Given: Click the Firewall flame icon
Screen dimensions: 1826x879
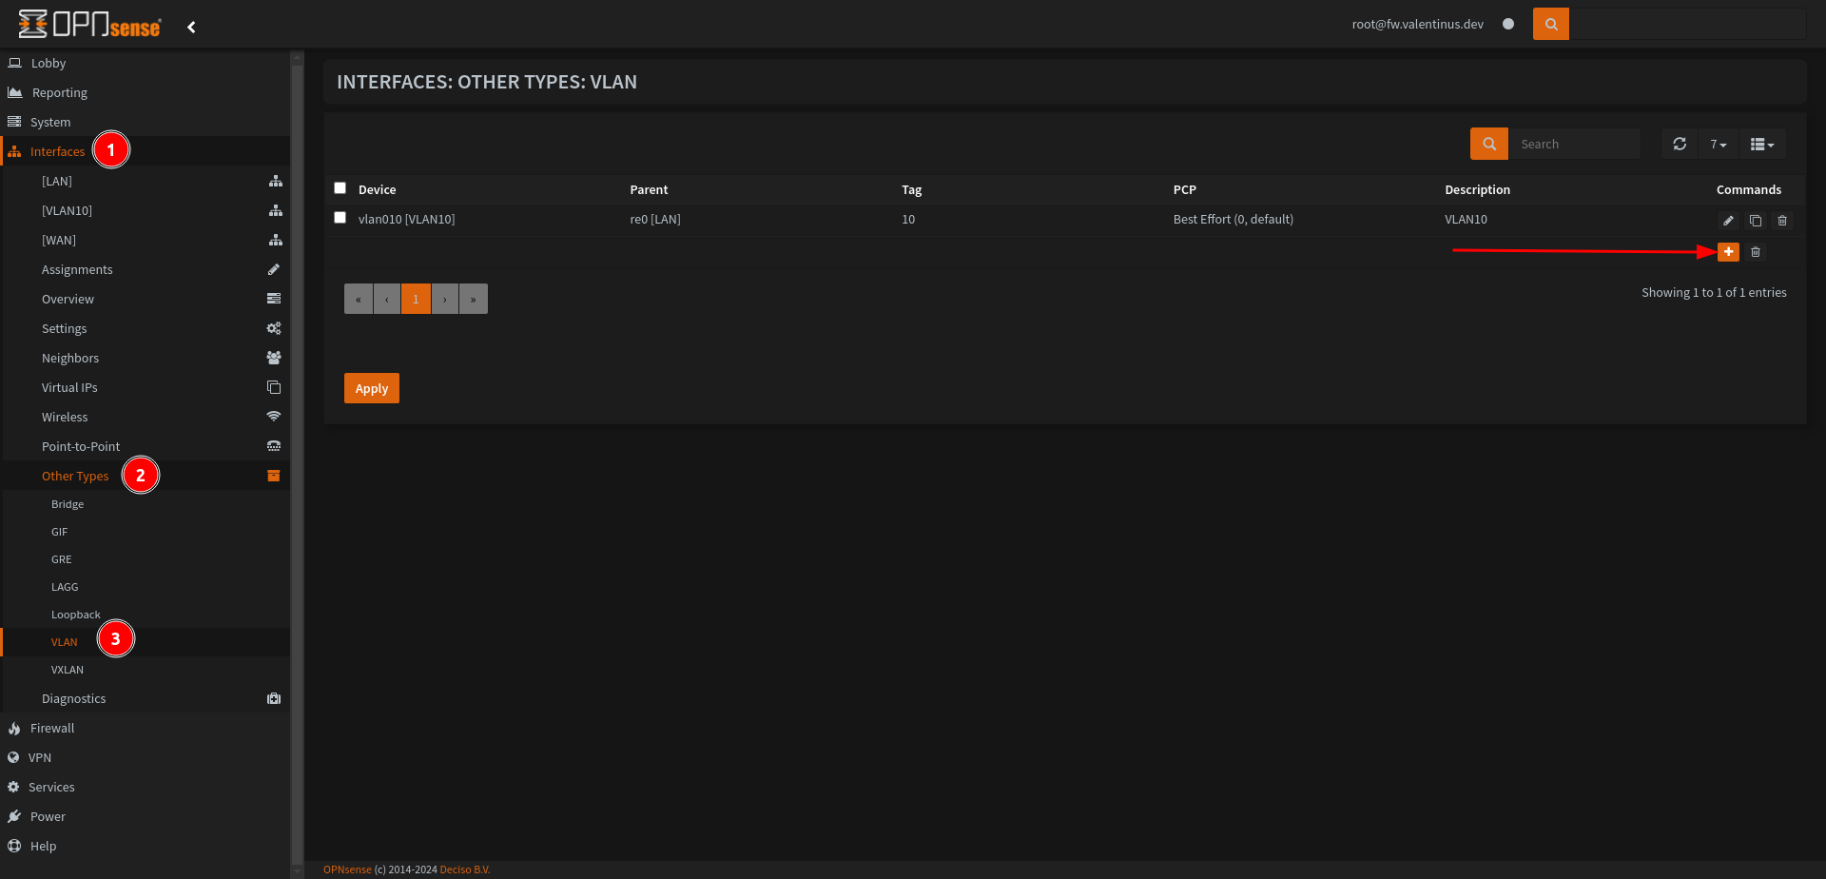Looking at the screenshot, I should 14,728.
